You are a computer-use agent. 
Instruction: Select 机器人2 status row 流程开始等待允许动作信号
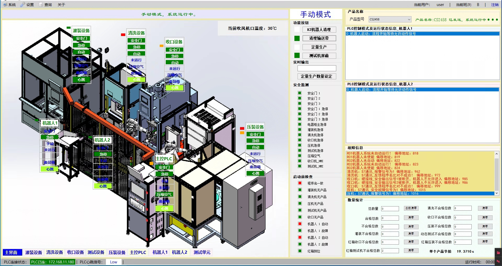(x=423, y=90)
